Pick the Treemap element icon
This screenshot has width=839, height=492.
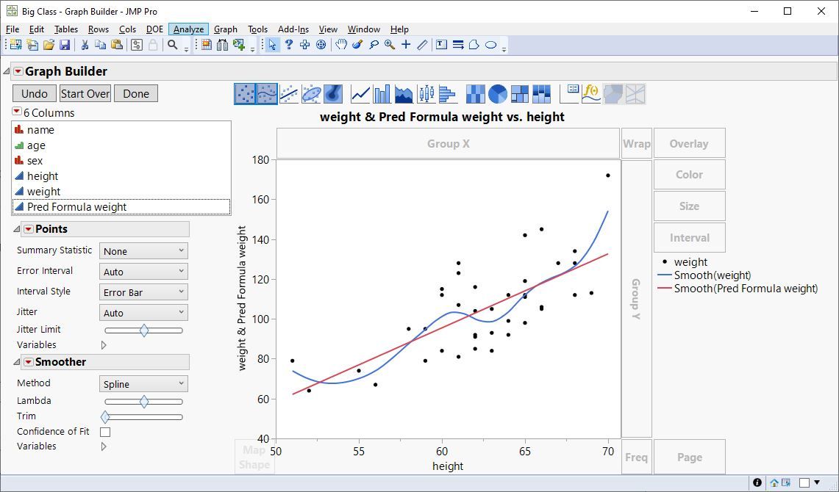point(520,94)
